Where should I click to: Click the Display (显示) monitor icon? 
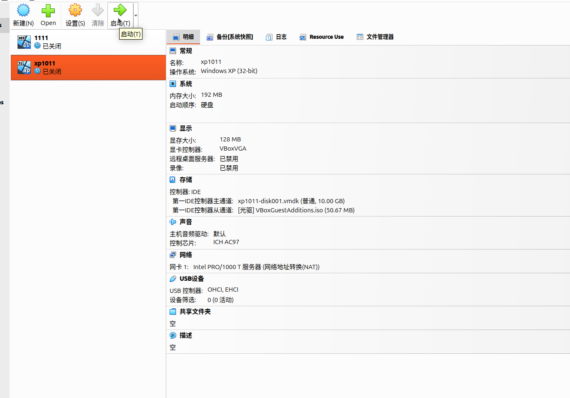coord(173,128)
